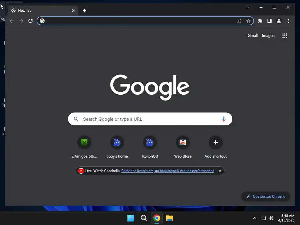Show hidden system tray icons
Viewport: 300px width, 225px height.
point(255,218)
